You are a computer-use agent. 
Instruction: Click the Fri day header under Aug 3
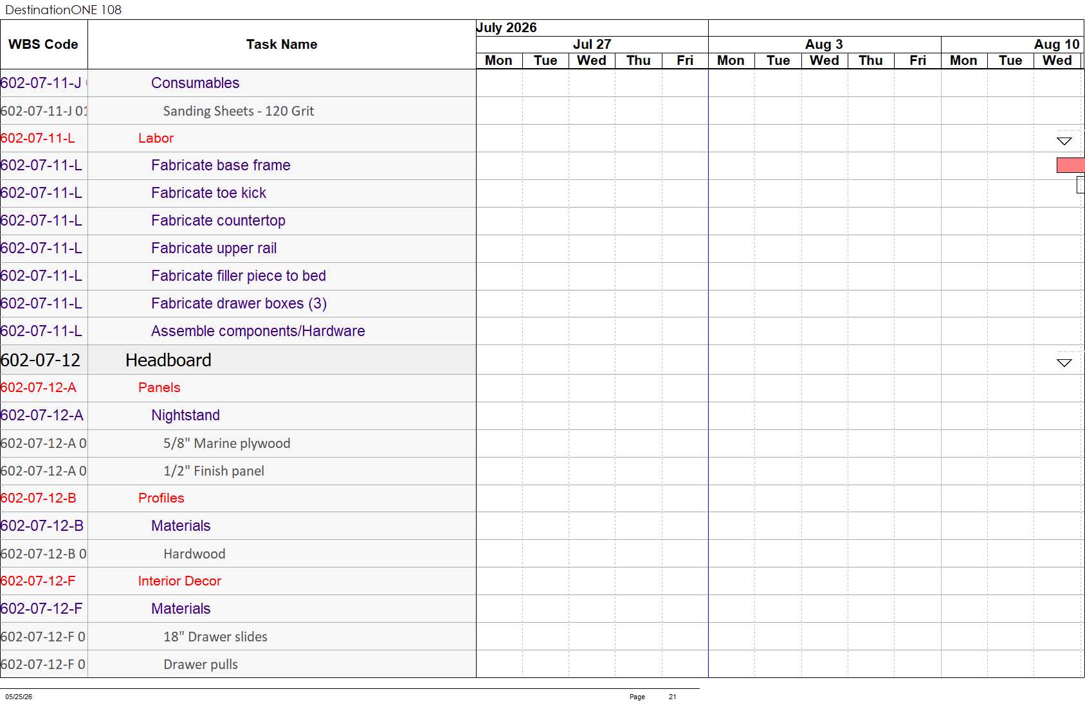(918, 60)
